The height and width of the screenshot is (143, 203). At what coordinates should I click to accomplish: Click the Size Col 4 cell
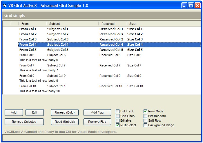tap(135, 44)
